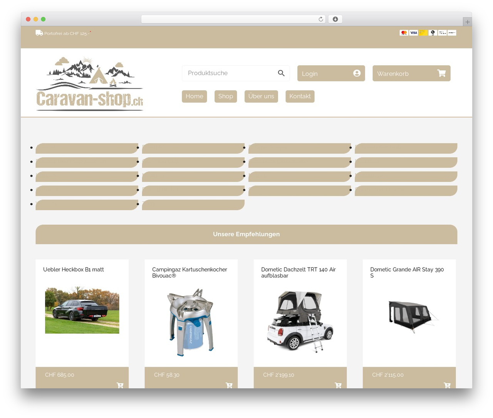Open the browser downloads button

tap(335, 19)
